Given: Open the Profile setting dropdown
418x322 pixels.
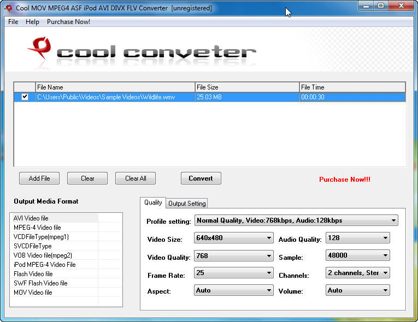Looking at the screenshot, I should pos(296,221).
